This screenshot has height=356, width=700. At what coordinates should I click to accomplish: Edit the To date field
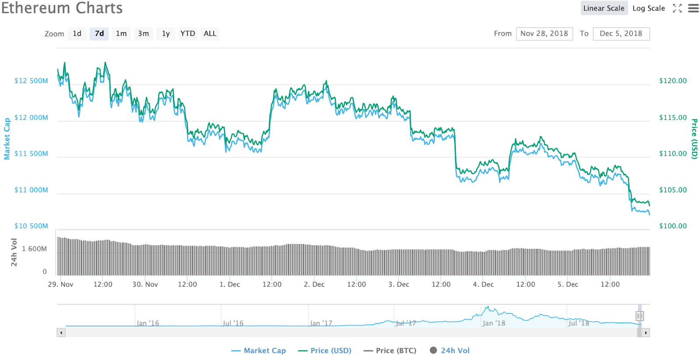pyautogui.click(x=621, y=34)
